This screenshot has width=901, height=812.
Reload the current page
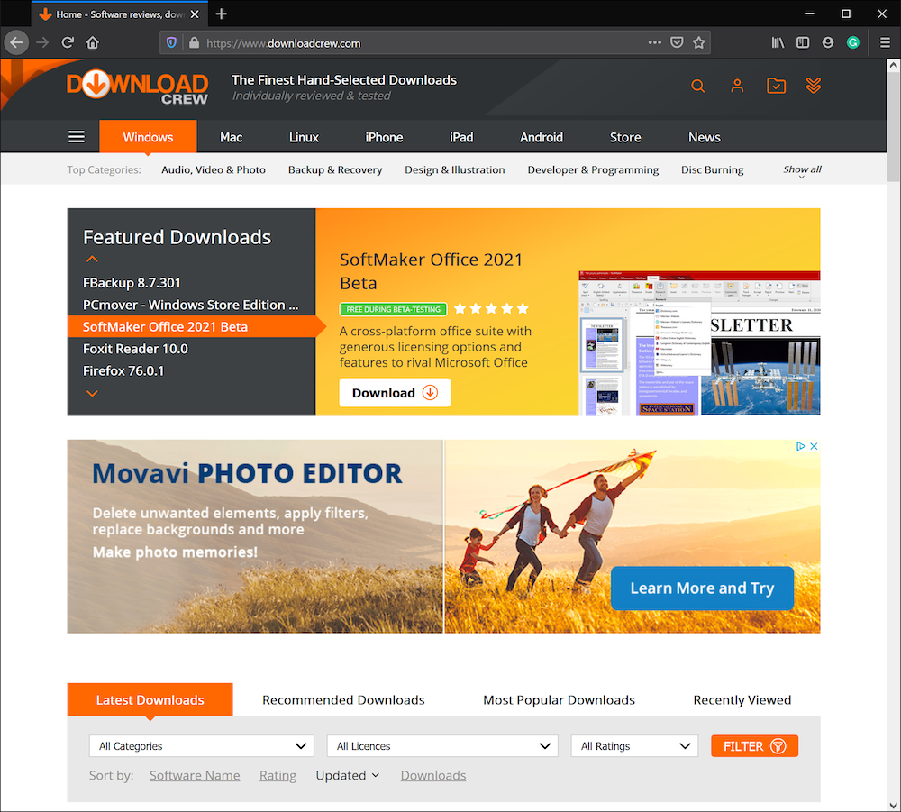(68, 42)
